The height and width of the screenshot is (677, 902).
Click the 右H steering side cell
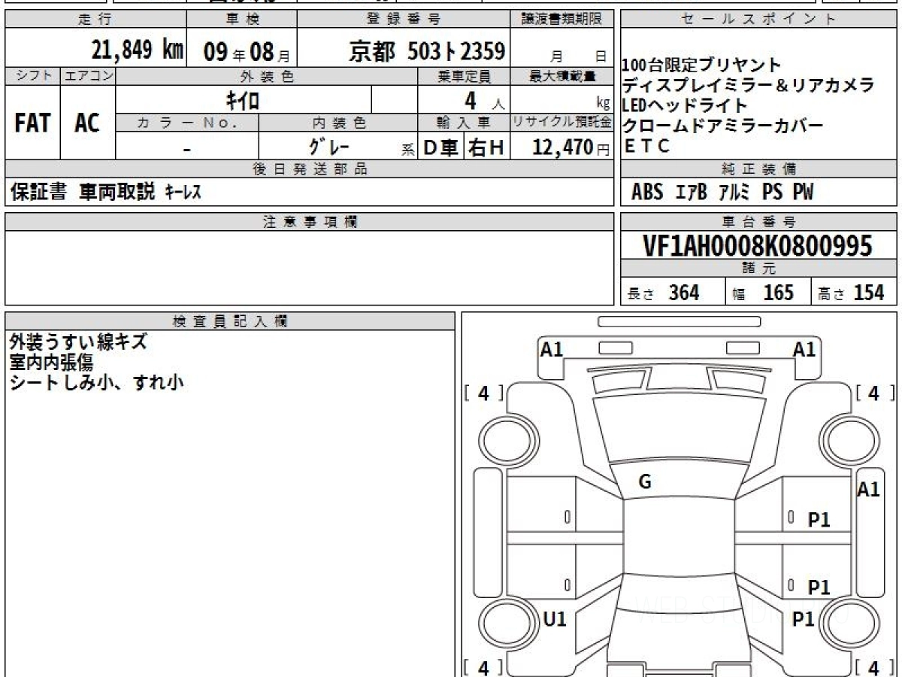(x=486, y=147)
